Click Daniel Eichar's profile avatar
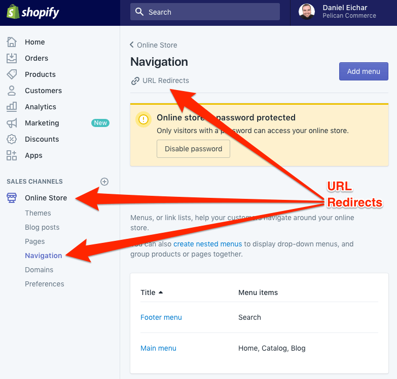The height and width of the screenshot is (379, 397). pyautogui.click(x=307, y=12)
